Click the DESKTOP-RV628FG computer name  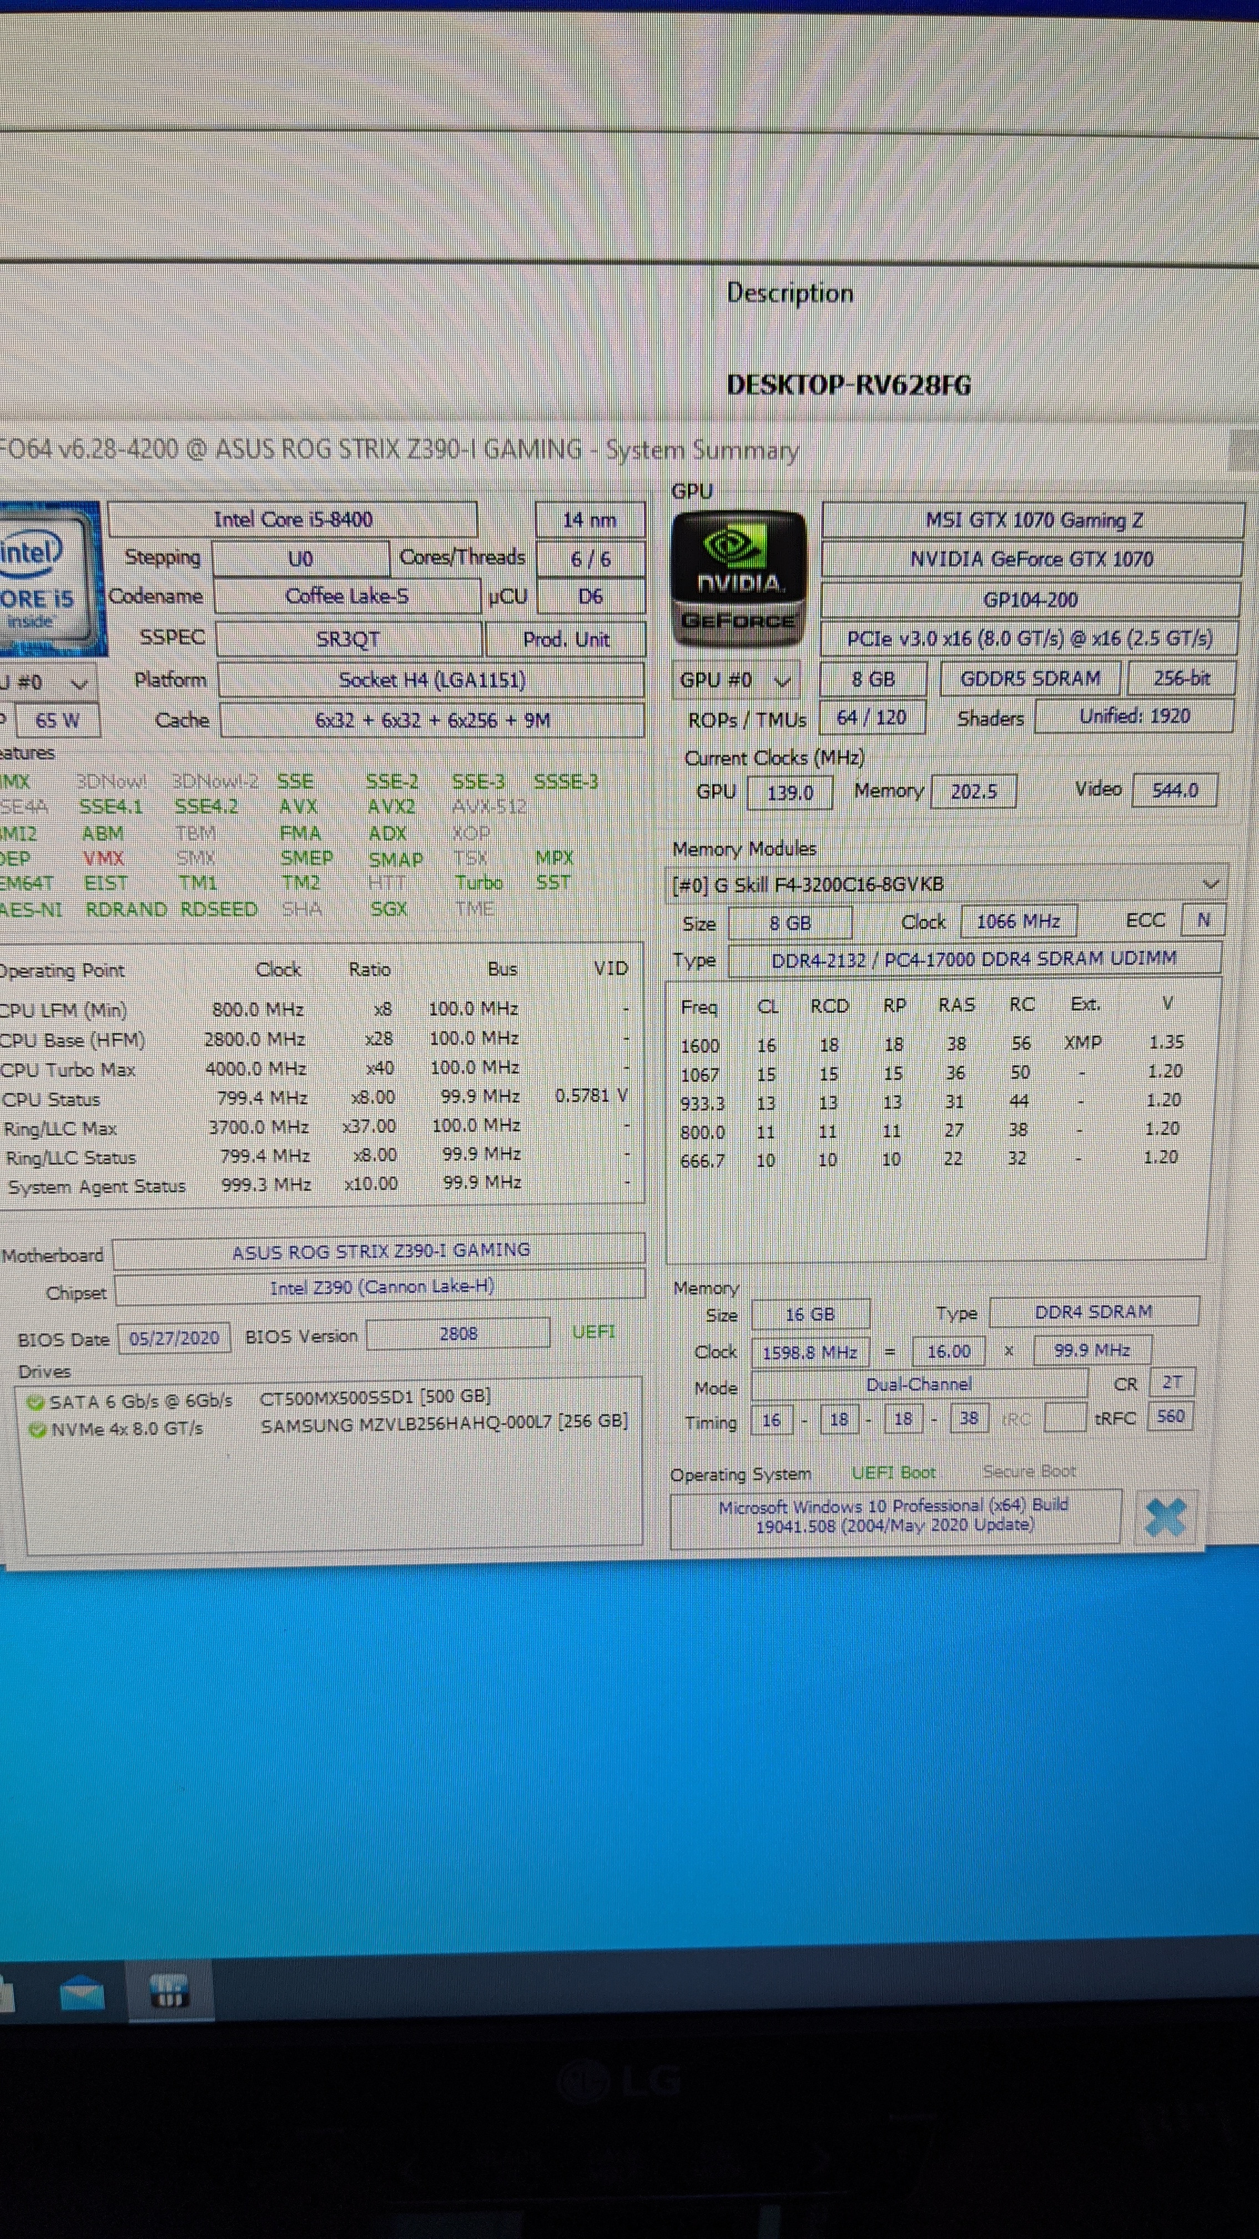coord(849,385)
